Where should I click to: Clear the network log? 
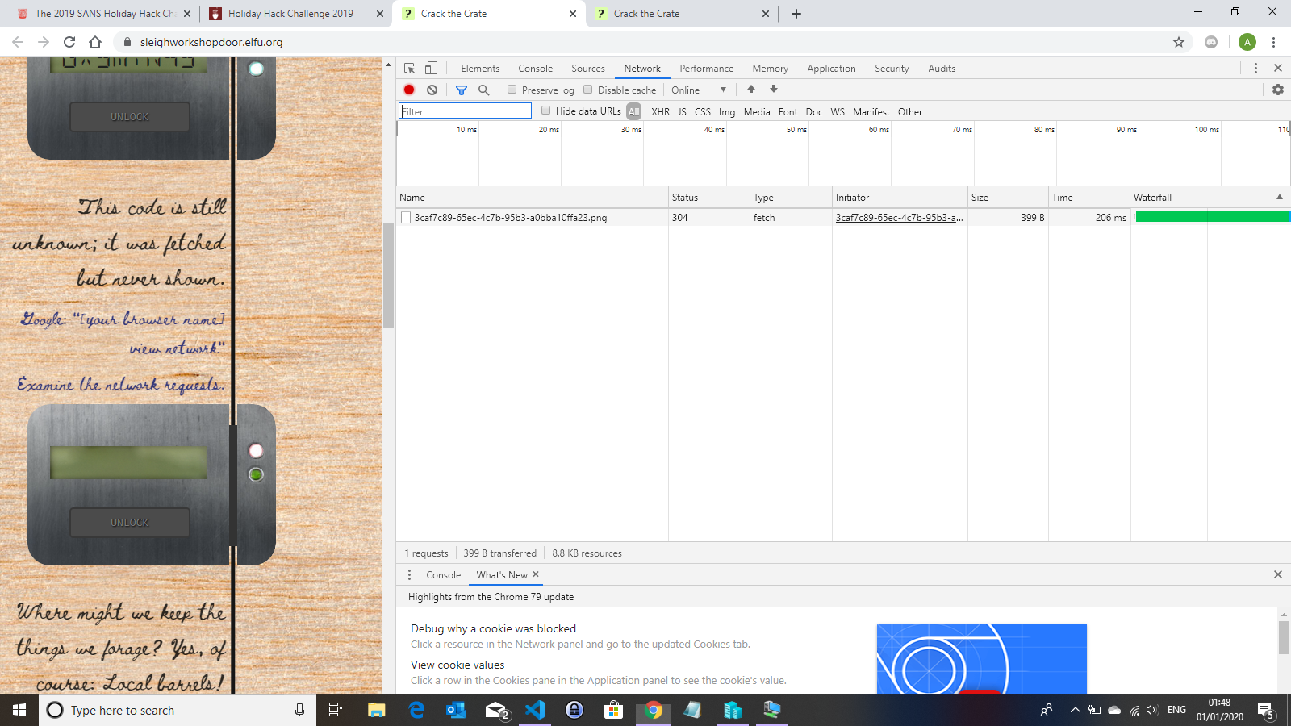pos(432,90)
